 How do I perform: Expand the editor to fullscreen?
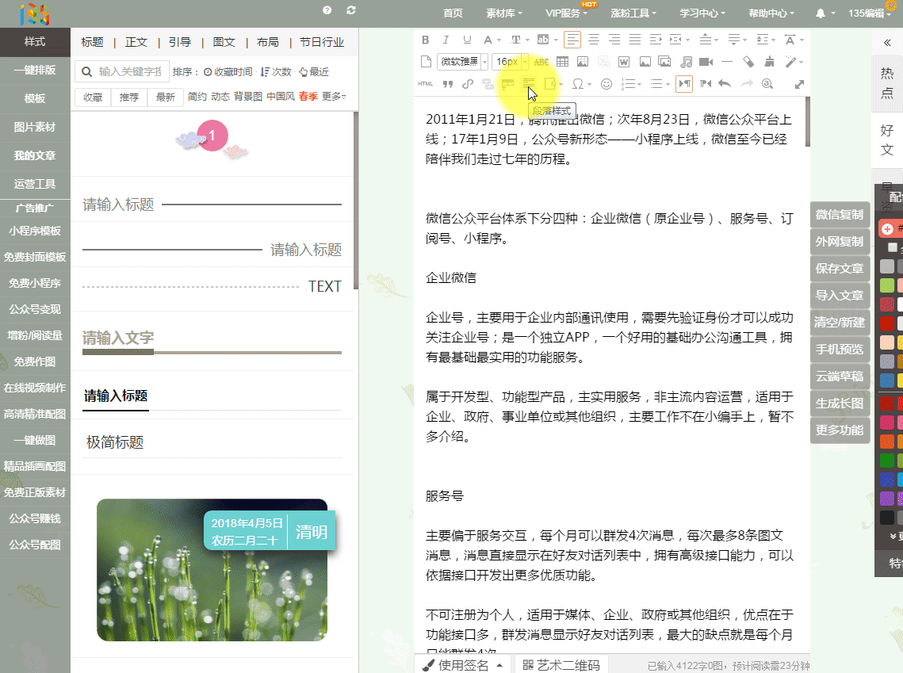799,85
